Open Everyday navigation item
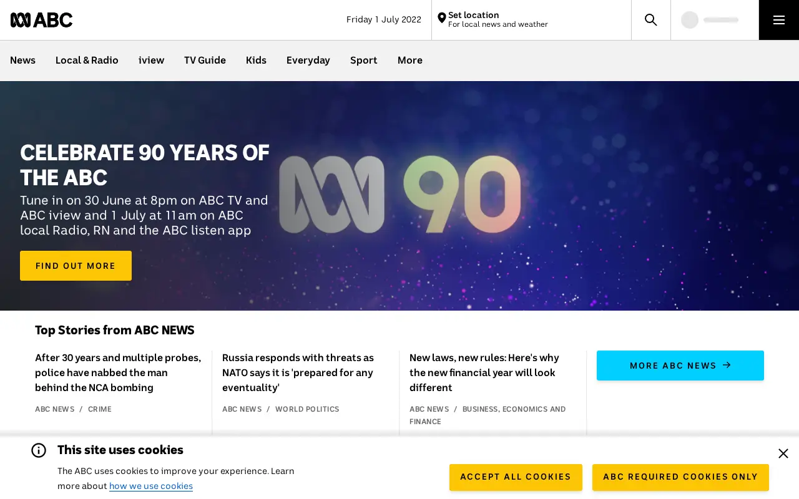The width and height of the screenshot is (799, 499). [308, 61]
